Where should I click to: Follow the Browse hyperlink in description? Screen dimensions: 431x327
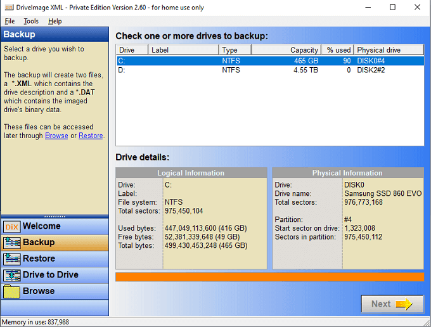56,136
